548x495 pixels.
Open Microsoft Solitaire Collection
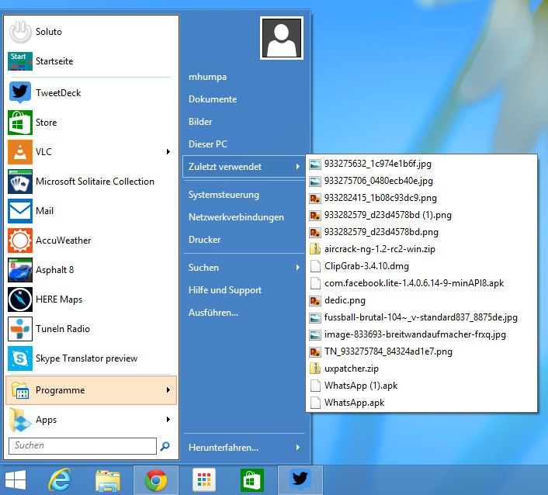[x=95, y=182]
